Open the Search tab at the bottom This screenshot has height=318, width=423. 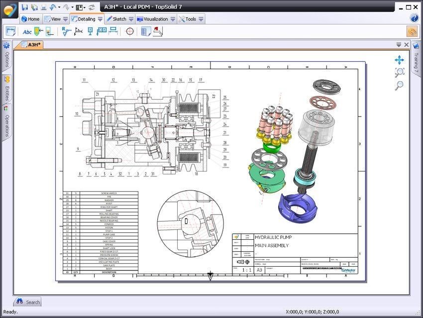[x=28, y=302]
